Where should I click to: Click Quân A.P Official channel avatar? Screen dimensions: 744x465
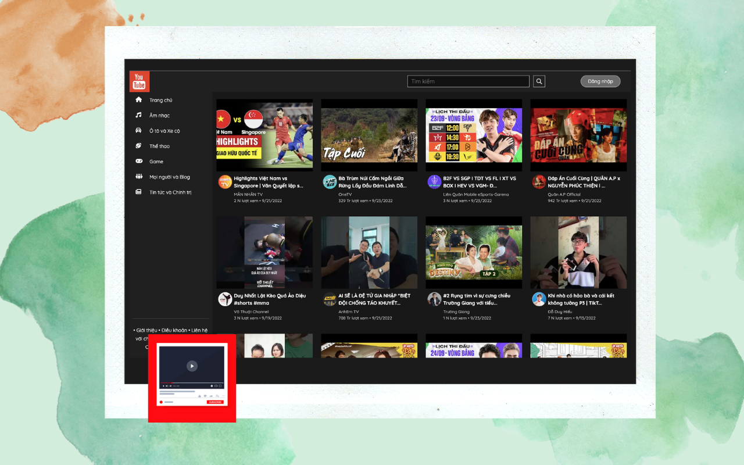click(539, 182)
